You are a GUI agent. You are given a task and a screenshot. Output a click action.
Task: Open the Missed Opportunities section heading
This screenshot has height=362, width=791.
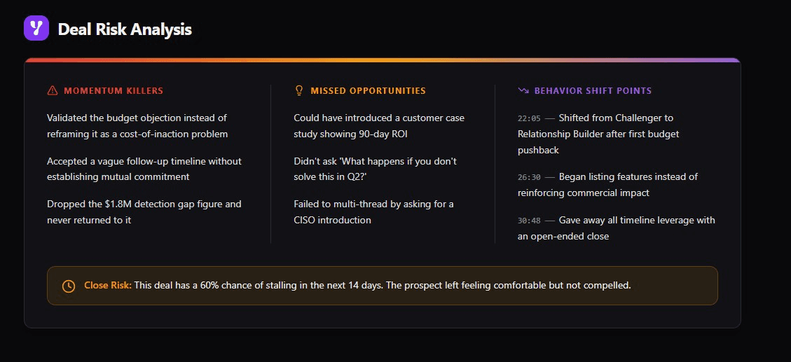[x=369, y=91]
